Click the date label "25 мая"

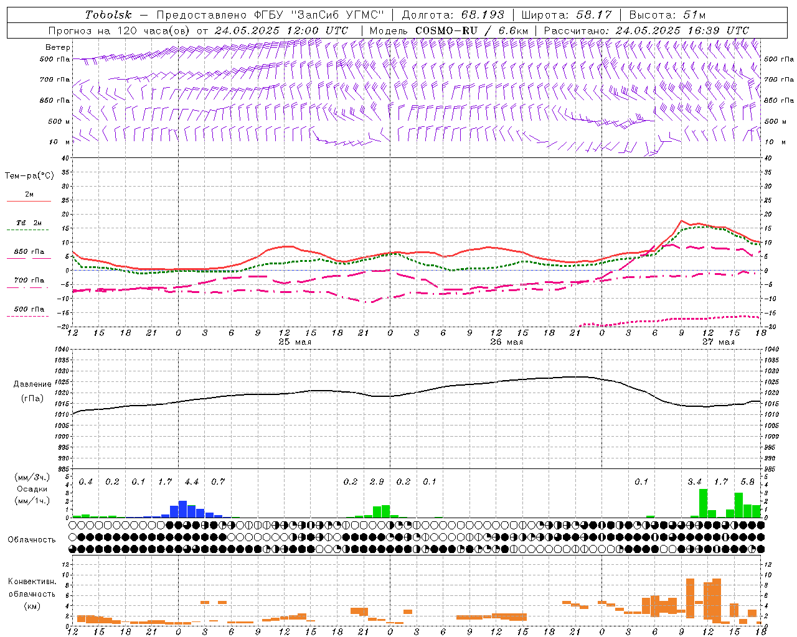pos(295,342)
